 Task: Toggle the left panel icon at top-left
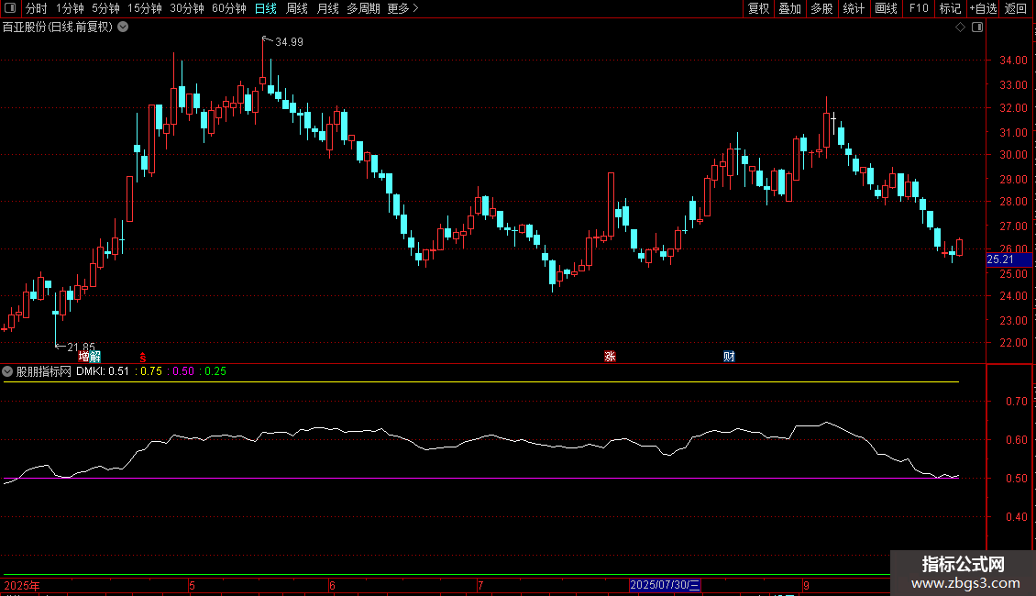[10, 8]
